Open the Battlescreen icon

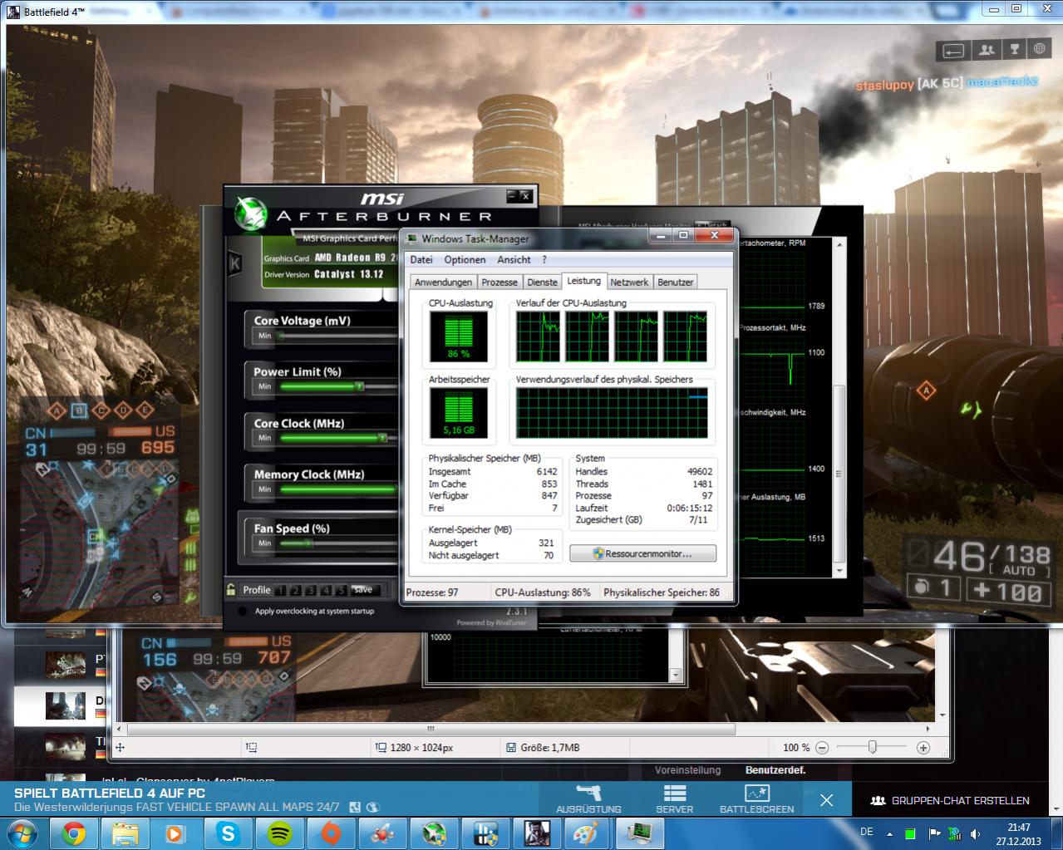point(756,793)
